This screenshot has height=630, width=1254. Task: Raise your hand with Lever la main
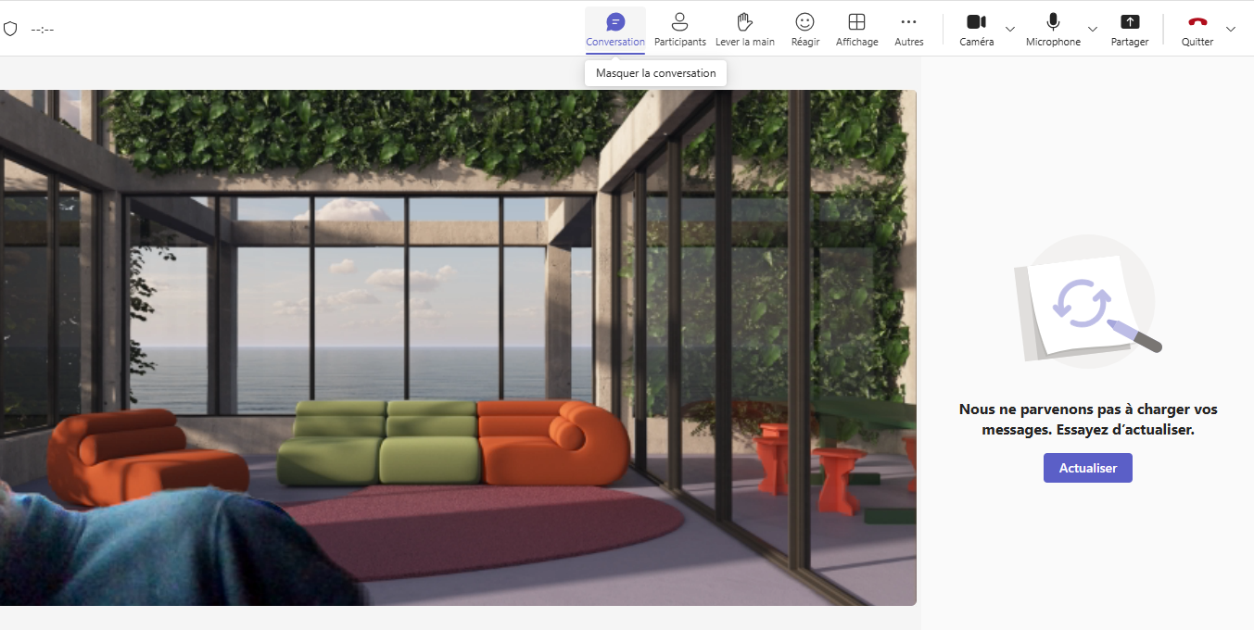click(745, 30)
